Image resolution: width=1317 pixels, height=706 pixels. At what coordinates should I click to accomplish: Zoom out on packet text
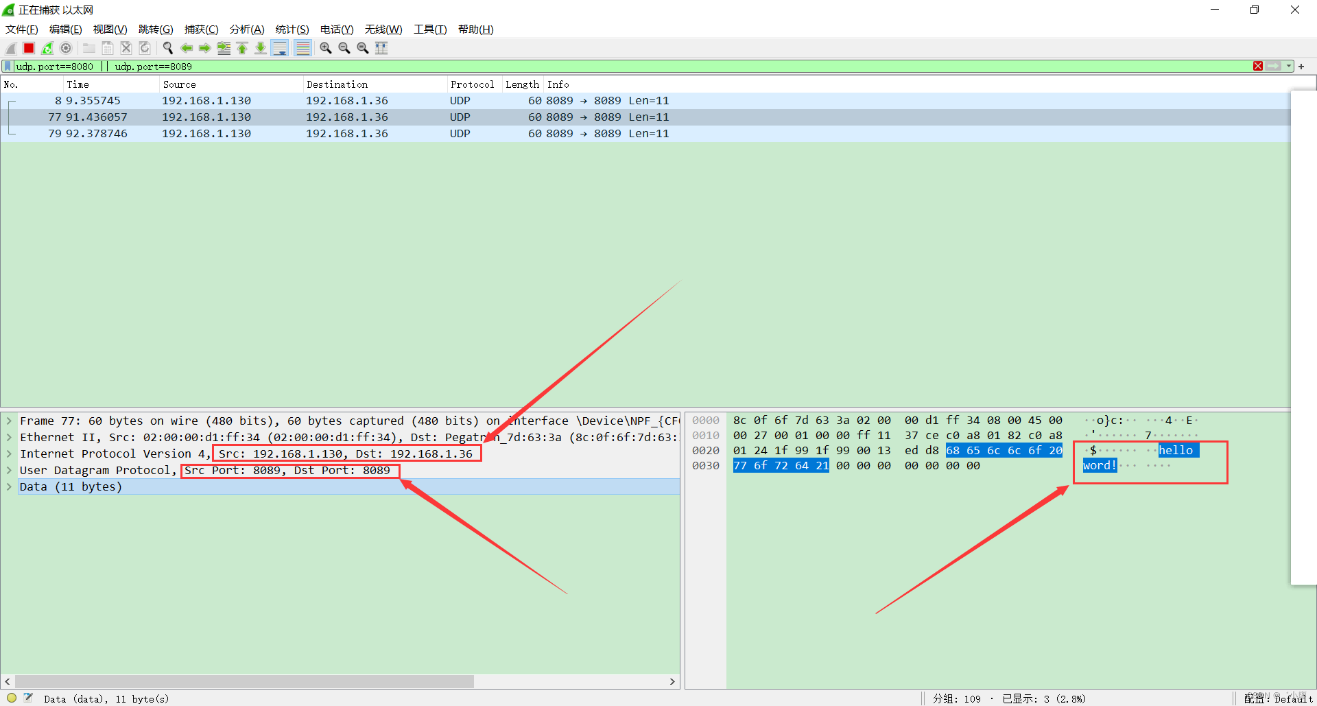(344, 48)
